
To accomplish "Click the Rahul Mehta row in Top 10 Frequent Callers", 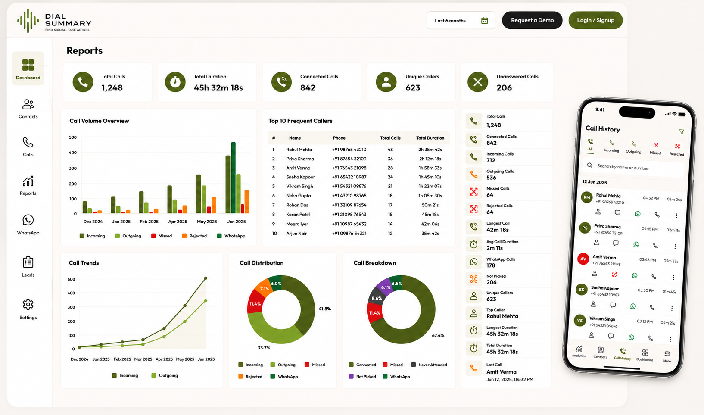I will pyautogui.click(x=359, y=150).
